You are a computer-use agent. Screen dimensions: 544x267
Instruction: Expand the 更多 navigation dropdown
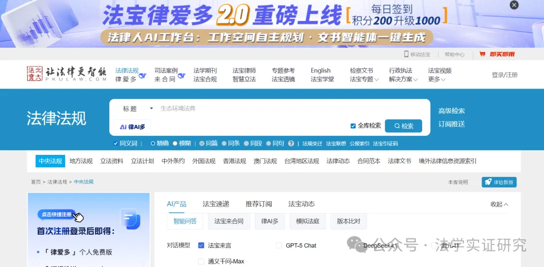click(437, 79)
